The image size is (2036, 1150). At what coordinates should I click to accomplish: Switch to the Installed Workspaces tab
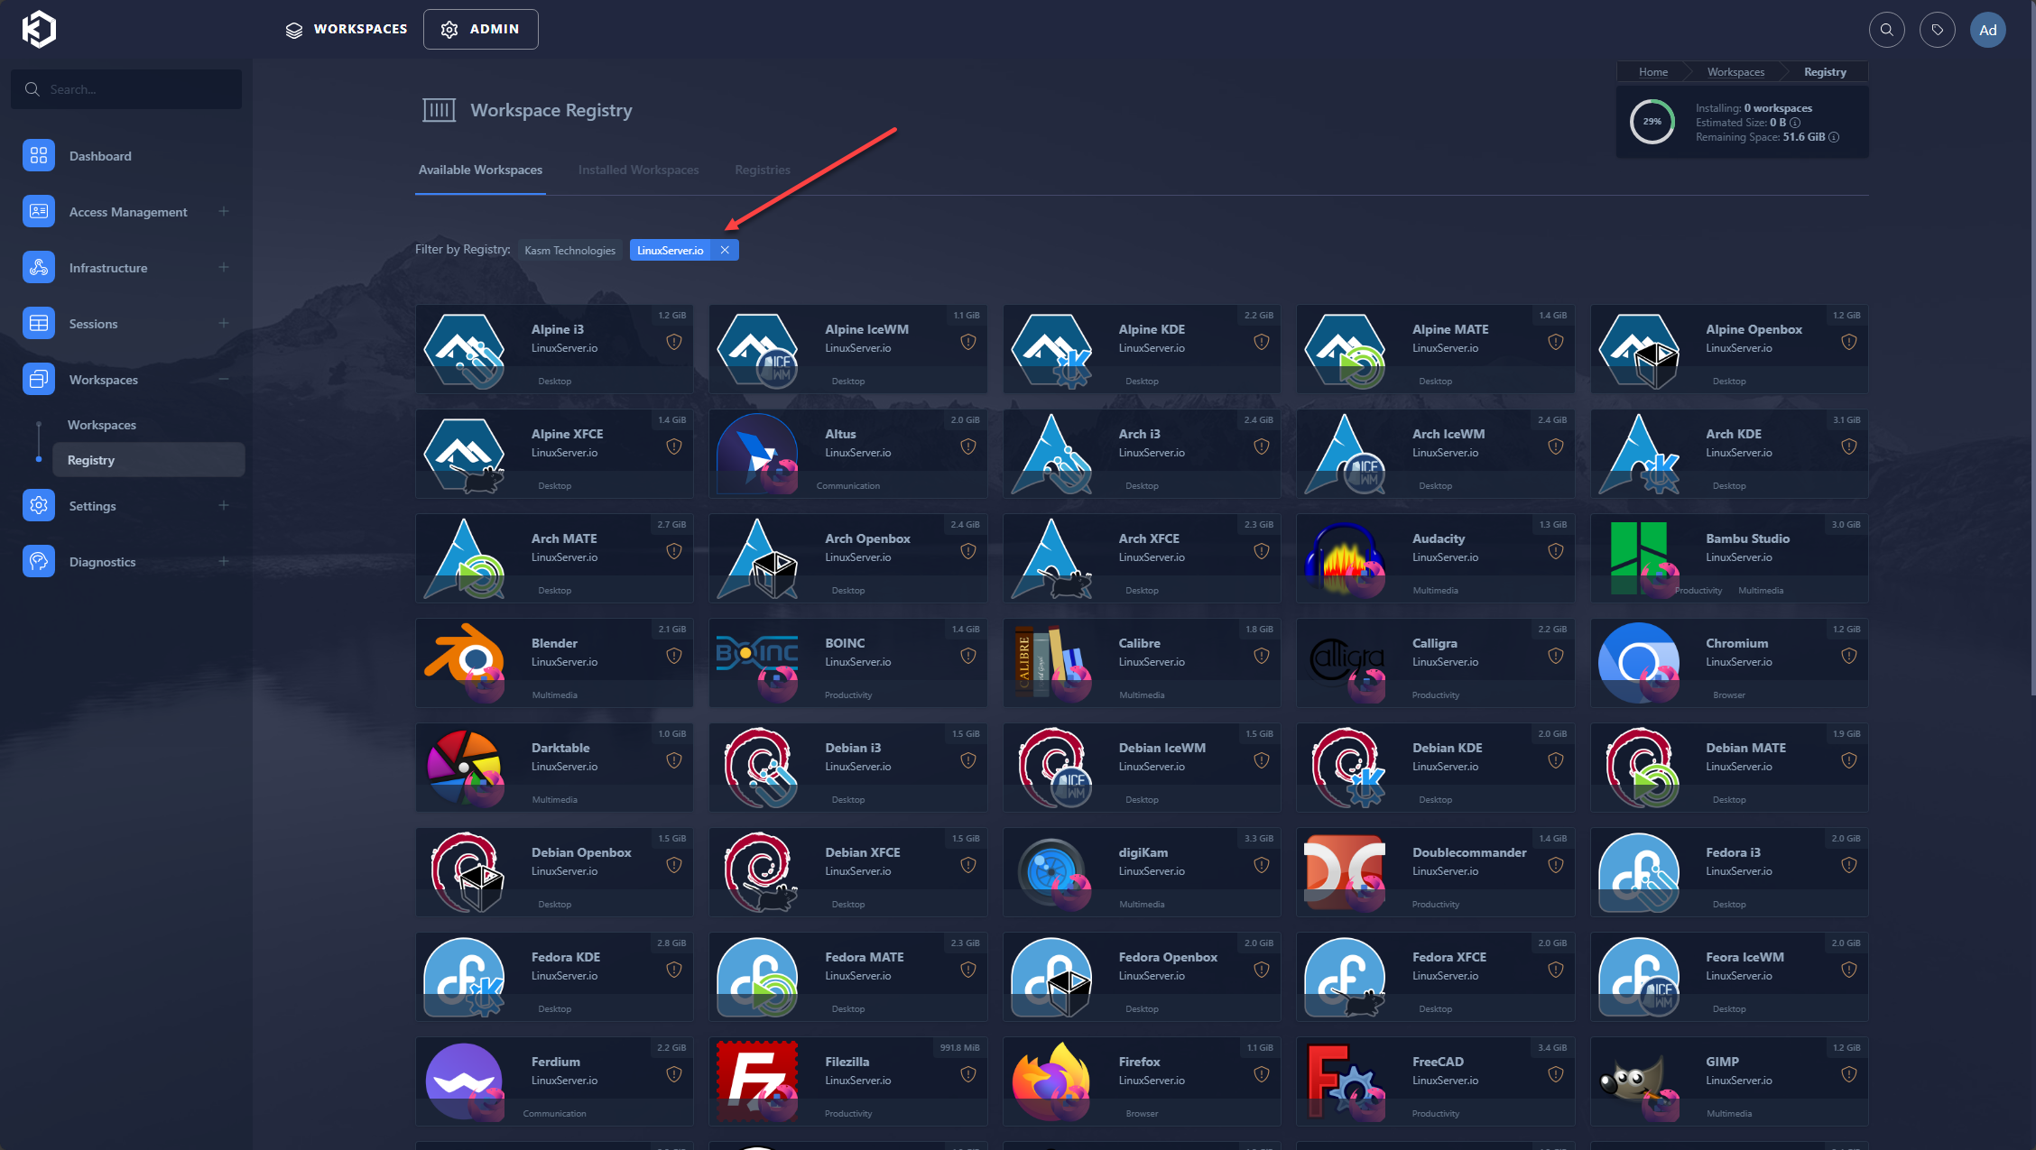(x=638, y=170)
